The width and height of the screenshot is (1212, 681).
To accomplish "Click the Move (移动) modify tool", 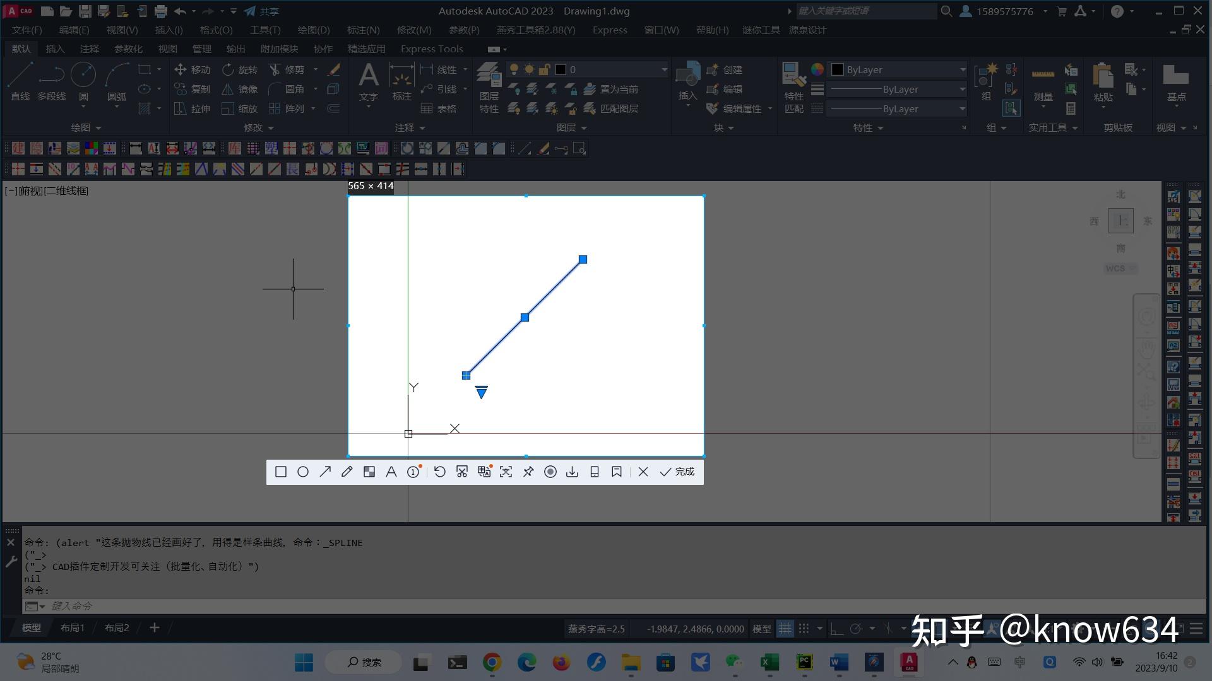I will (x=193, y=69).
